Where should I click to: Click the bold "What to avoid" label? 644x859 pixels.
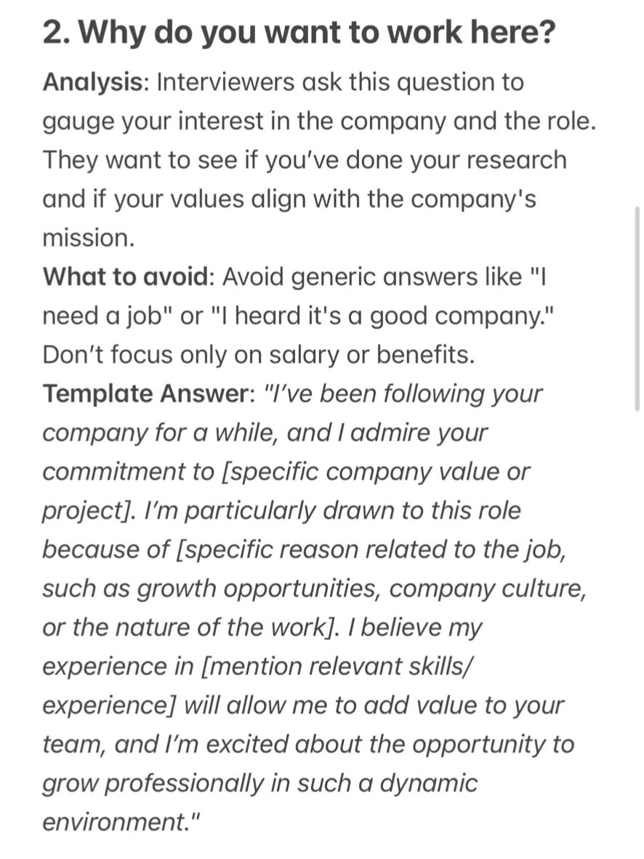pyautogui.click(x=129, y=277)
